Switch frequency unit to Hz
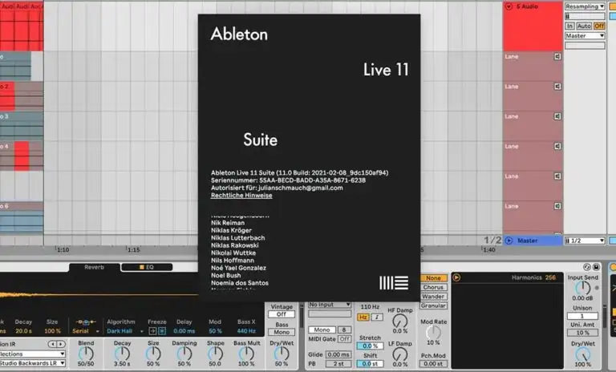Screen dimensions: 616x372 coord(363,317)
